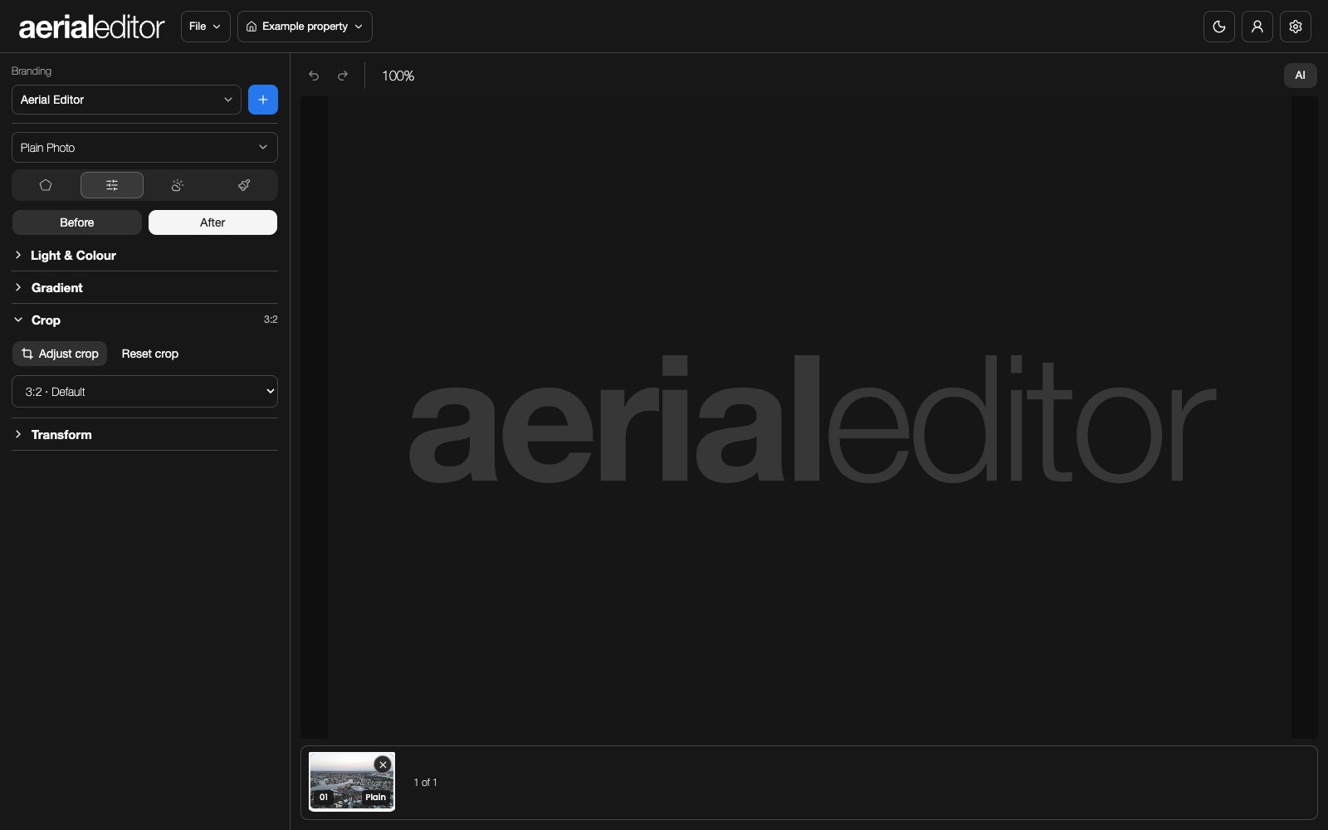Screen dimensions: 1328x830
Task: Select the polygon shape tool tab
Action: pos(46,185)
